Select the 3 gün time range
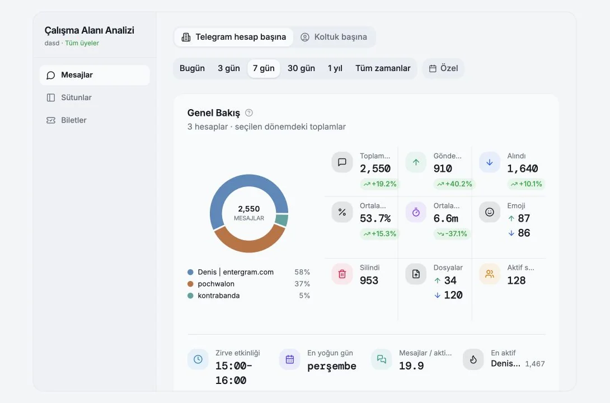The width and height of the screenshot is (610, 403). click(x=229, y=68)
